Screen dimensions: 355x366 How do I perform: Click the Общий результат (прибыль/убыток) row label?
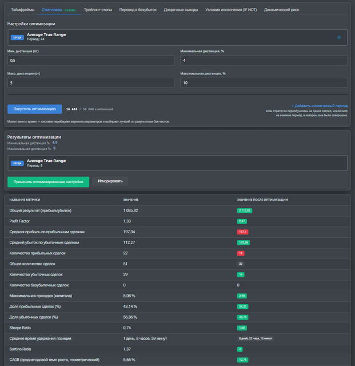click(x=41, y=210)
